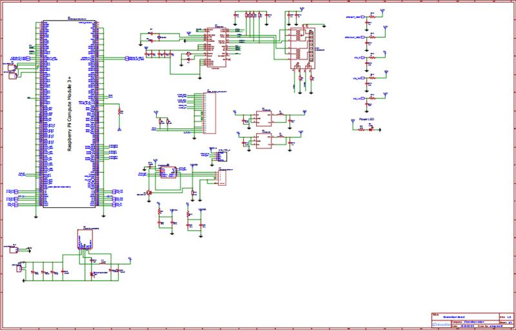The width and height of the screenshot is (516, 331).
Task: Select the LED diode symbol under Power LED
Action: [x=371, y=130]
